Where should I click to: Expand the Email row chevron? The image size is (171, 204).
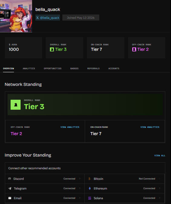click(80, 198)
